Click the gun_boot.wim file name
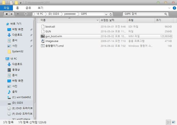The height and width of the screenshot is (125, 177). tap(54, 36)
